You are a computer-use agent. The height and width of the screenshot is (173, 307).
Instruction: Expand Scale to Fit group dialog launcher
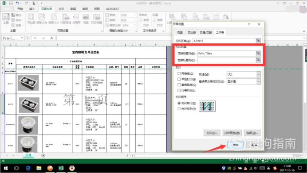coord(136,31)
